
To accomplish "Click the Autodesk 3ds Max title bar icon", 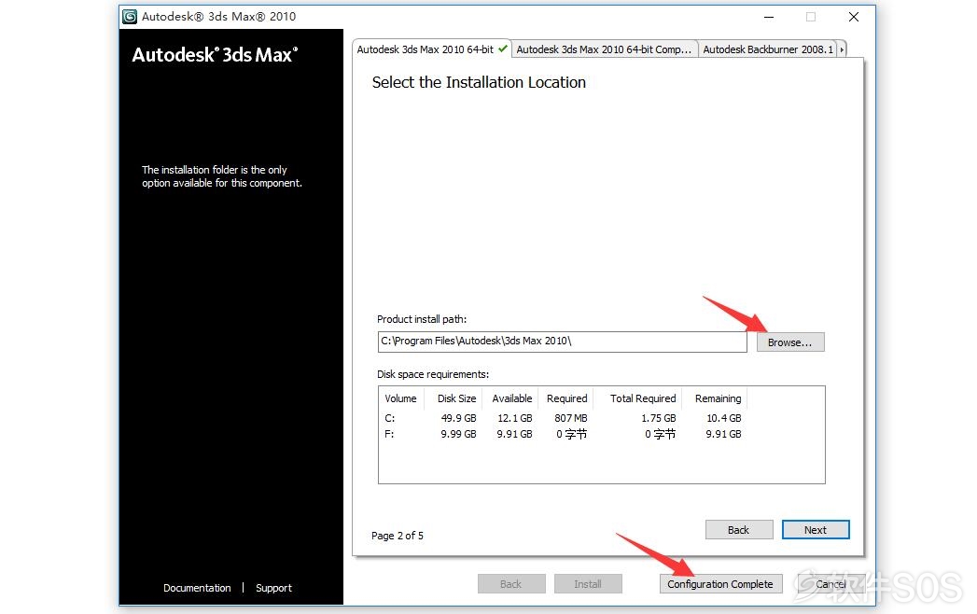I will (x=130, y=17).
